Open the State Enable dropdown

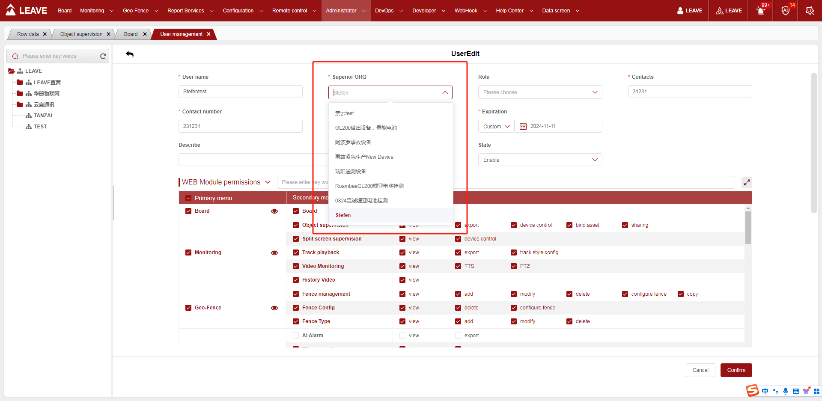pos(540,160)
